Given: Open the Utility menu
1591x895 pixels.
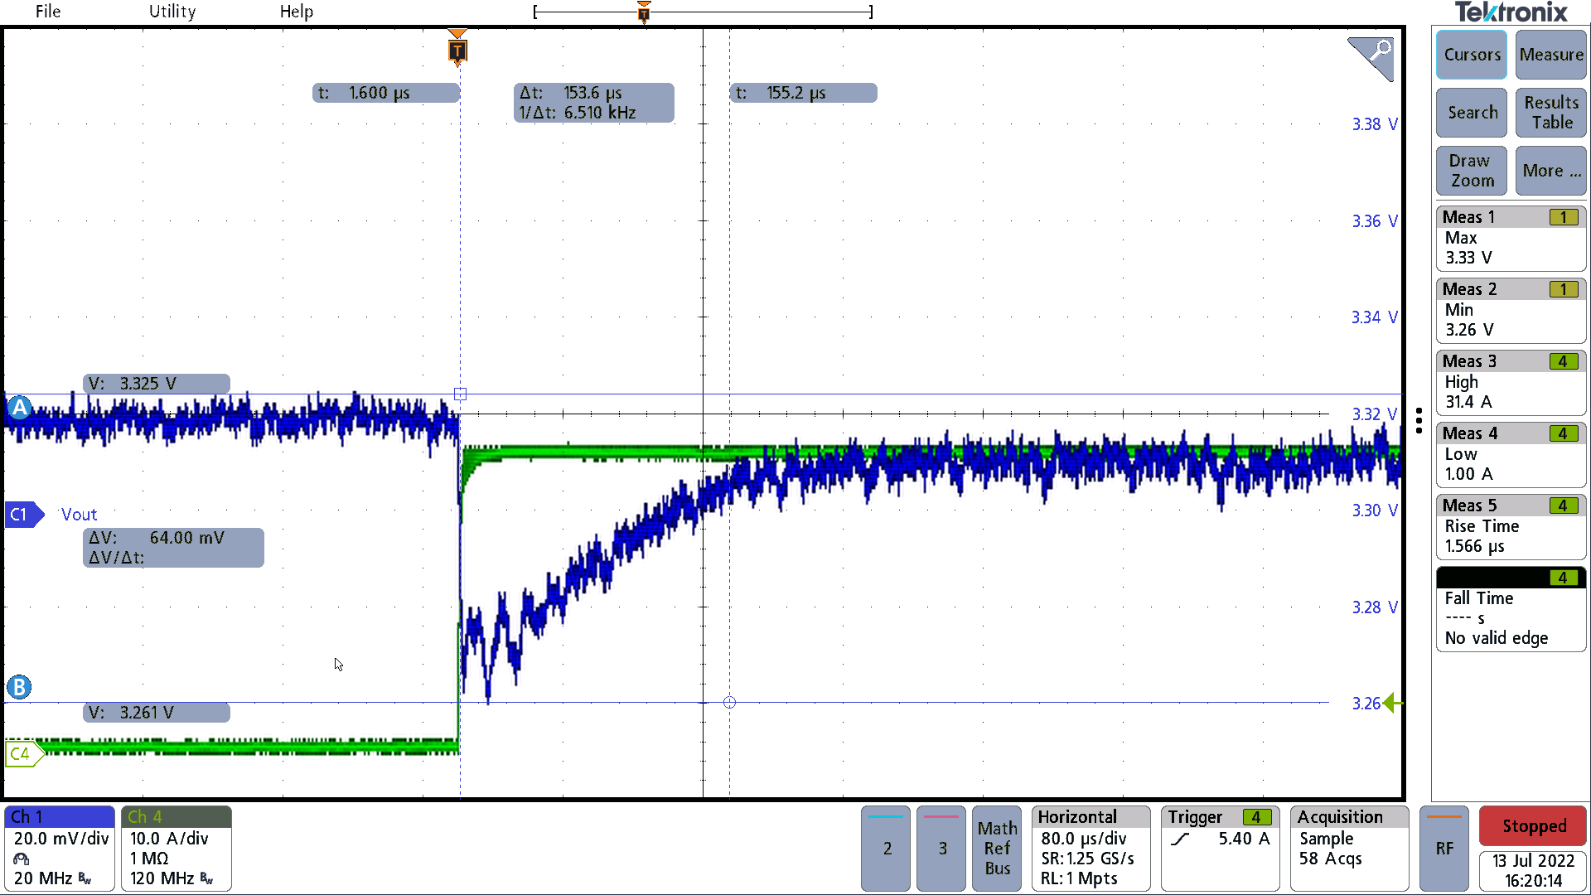Looking at the screenshot, I should pos(172,12).
